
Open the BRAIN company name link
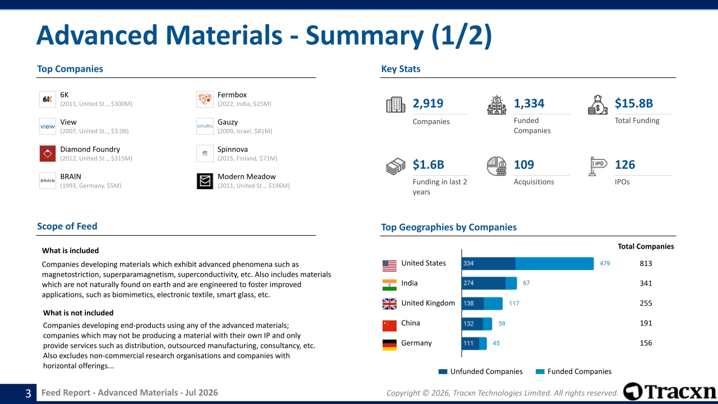(71, 176)
